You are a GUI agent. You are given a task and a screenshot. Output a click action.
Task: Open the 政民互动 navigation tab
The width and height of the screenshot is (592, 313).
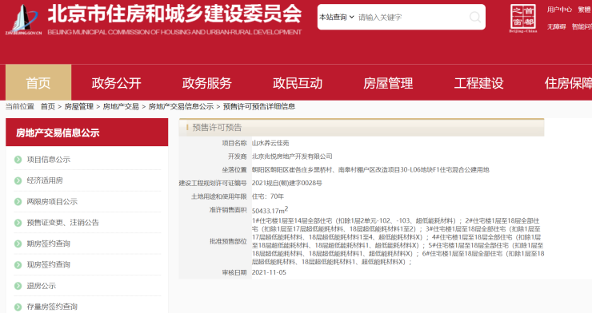tap(298, 83)
